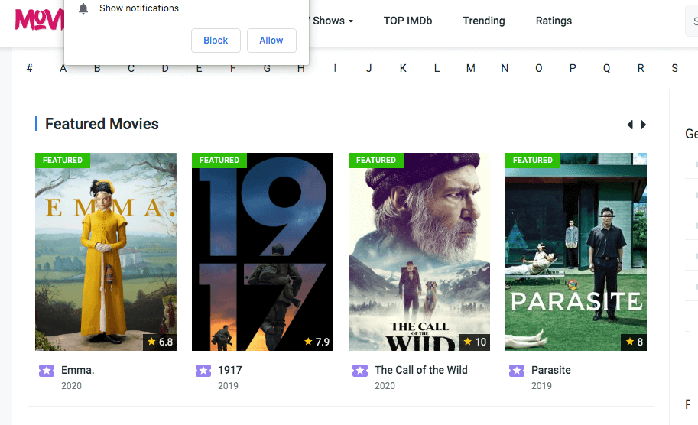Image resolution: width=698 pixels, height=425 pixels.
Task: Click the FEATURED tag on 1917 poster
Action: [x=219, y=161]
